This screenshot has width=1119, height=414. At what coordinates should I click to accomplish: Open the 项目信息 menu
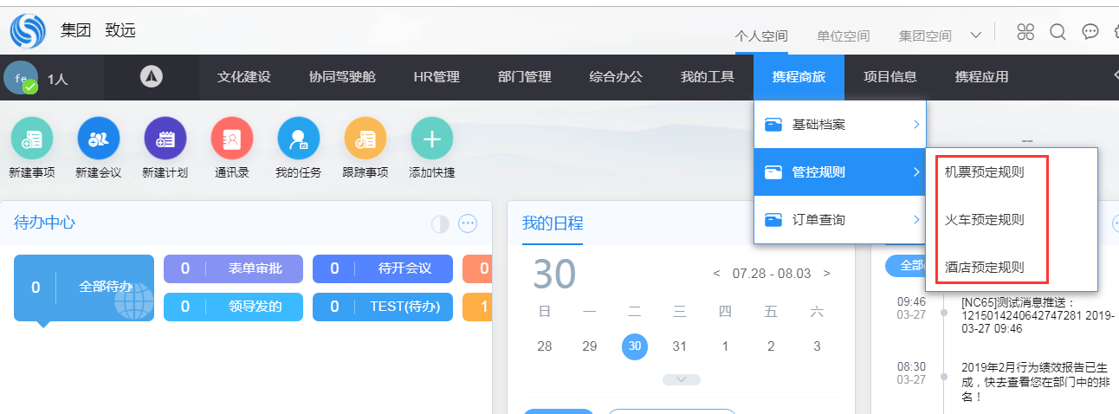click(890, 77)
